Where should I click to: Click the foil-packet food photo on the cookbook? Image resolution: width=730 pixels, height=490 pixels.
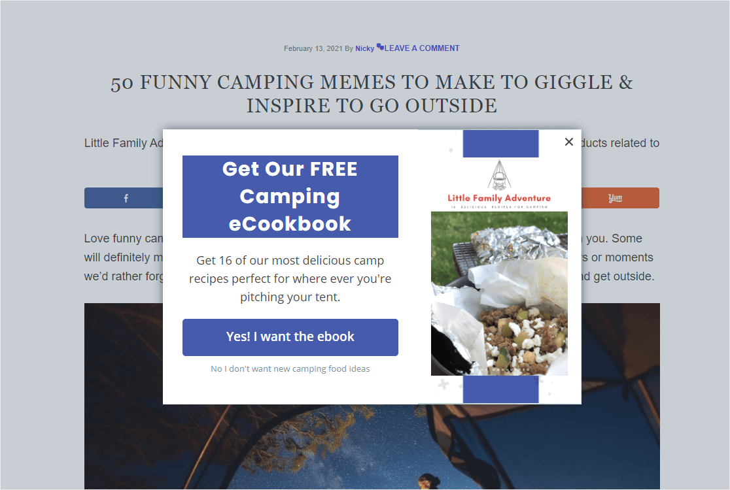coord(499,293)
